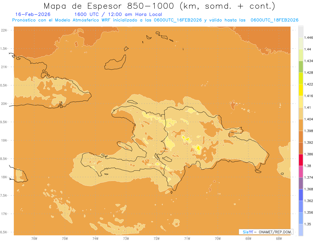
Task: Select the '19N' latitude label
Action: (x=4, y=140)
